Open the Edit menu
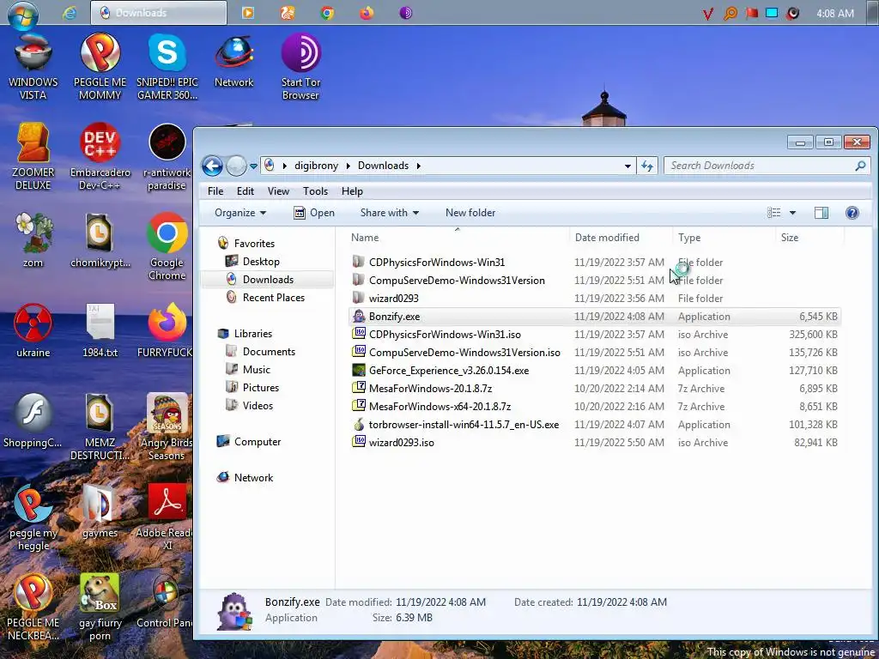Screen dimensions: 879x659 [x=245, y=191]
